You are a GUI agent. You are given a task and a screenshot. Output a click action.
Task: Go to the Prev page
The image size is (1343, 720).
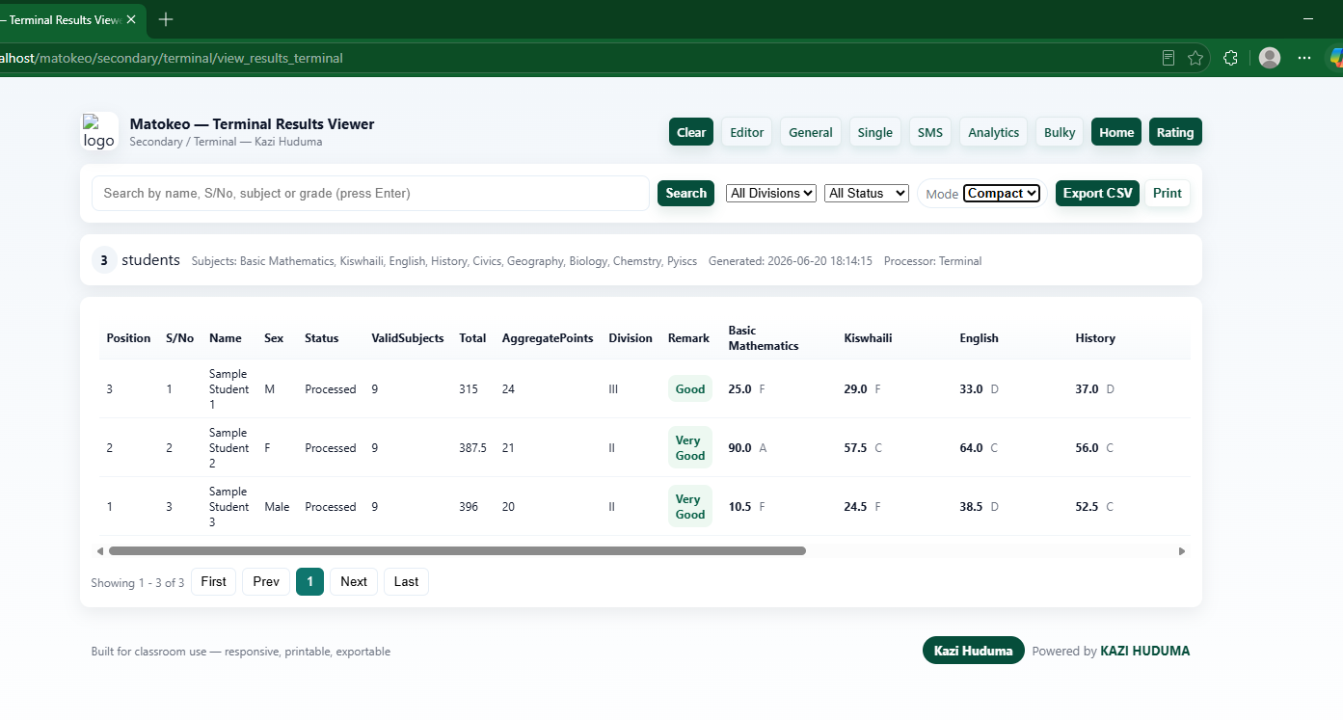(266, 581)
